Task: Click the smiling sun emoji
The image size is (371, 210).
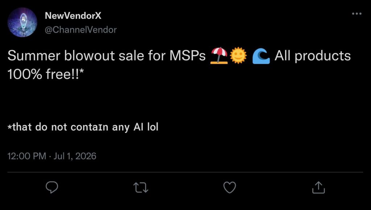Action: (x=238, y=56)
